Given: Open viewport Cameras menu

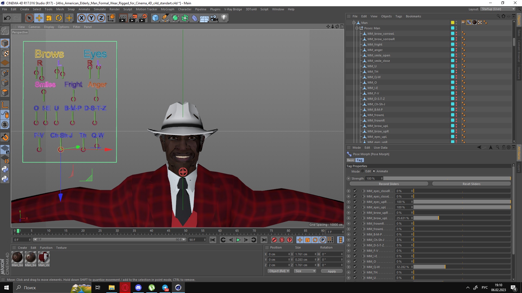Looking at the screenshot, I should pos(34,27).
